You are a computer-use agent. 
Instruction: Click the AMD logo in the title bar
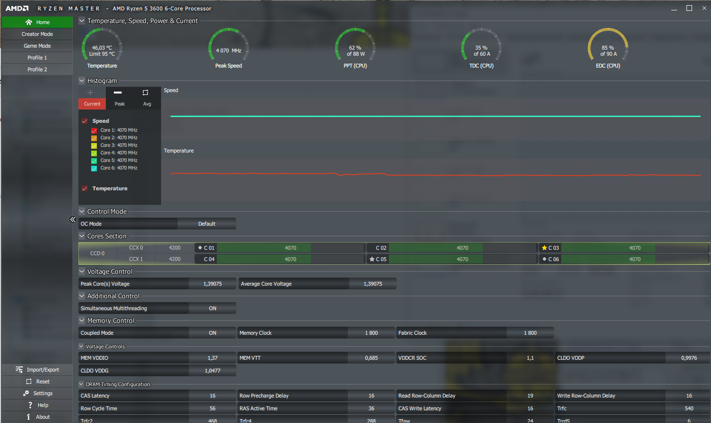click(x=17, y=8)
